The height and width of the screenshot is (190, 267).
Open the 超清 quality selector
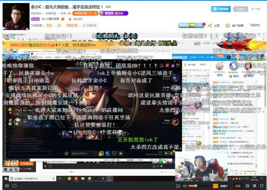coord(238,186)
